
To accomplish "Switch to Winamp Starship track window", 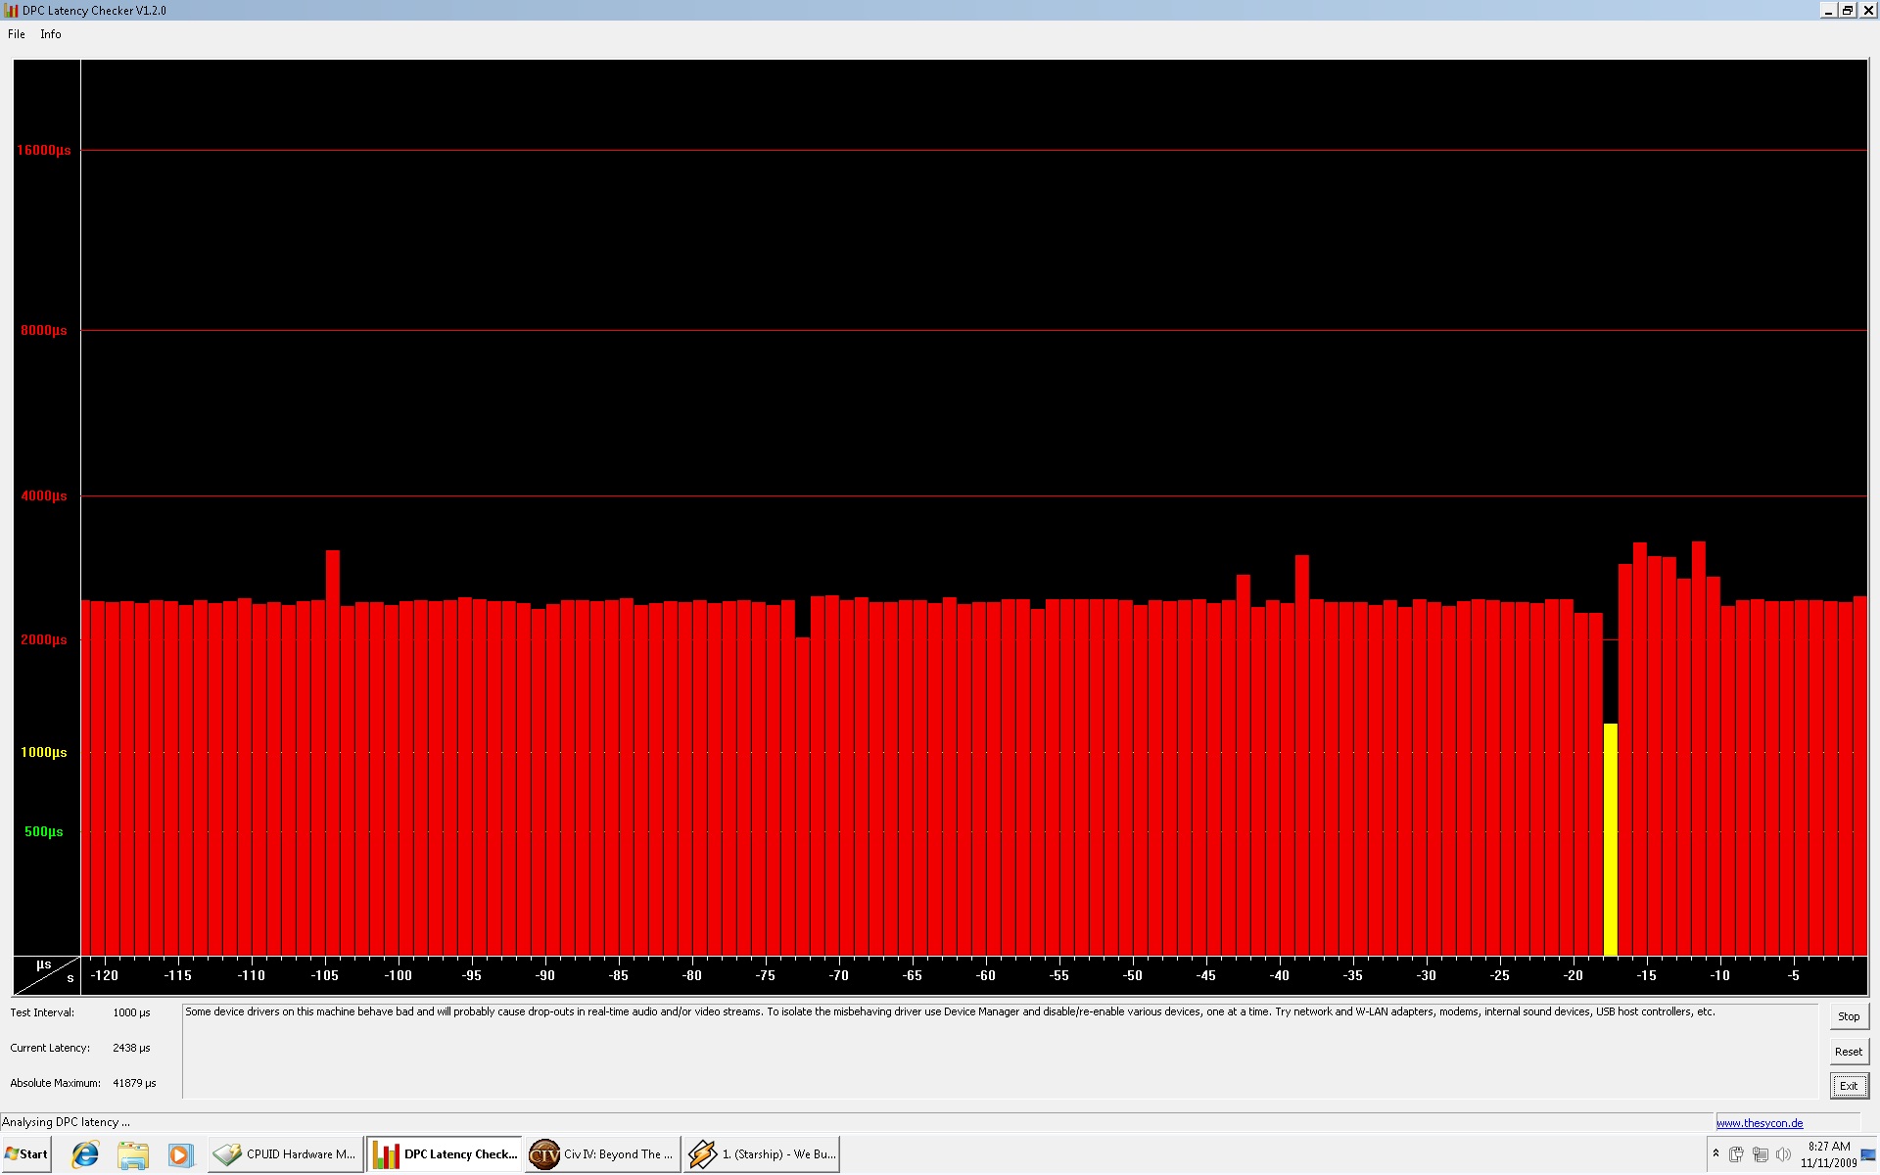I will pyautogui.click(x=761, y=1154).
